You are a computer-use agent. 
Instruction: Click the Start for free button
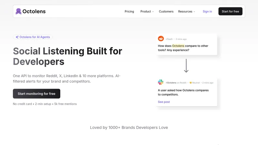coord(230,11)
